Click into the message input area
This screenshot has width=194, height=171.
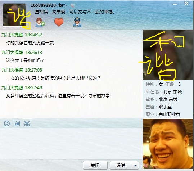click(71, 144)
